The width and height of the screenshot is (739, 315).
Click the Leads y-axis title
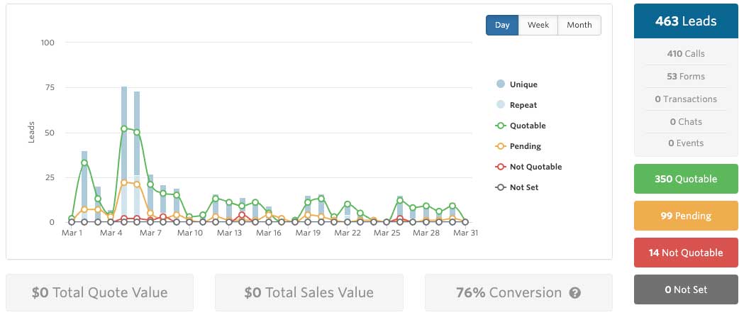[32, 133]
